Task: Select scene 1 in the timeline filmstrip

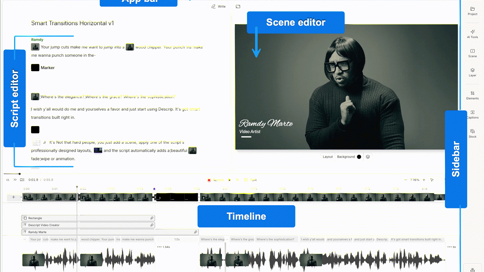Action: pyautogui.click(x=50, y=197)
